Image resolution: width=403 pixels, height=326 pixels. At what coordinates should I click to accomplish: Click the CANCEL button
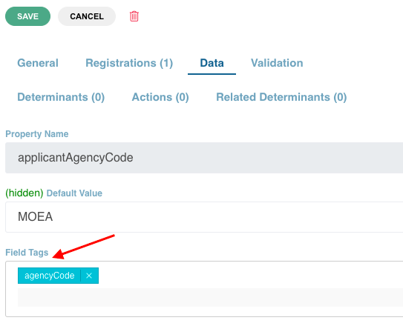coord(87,16)
